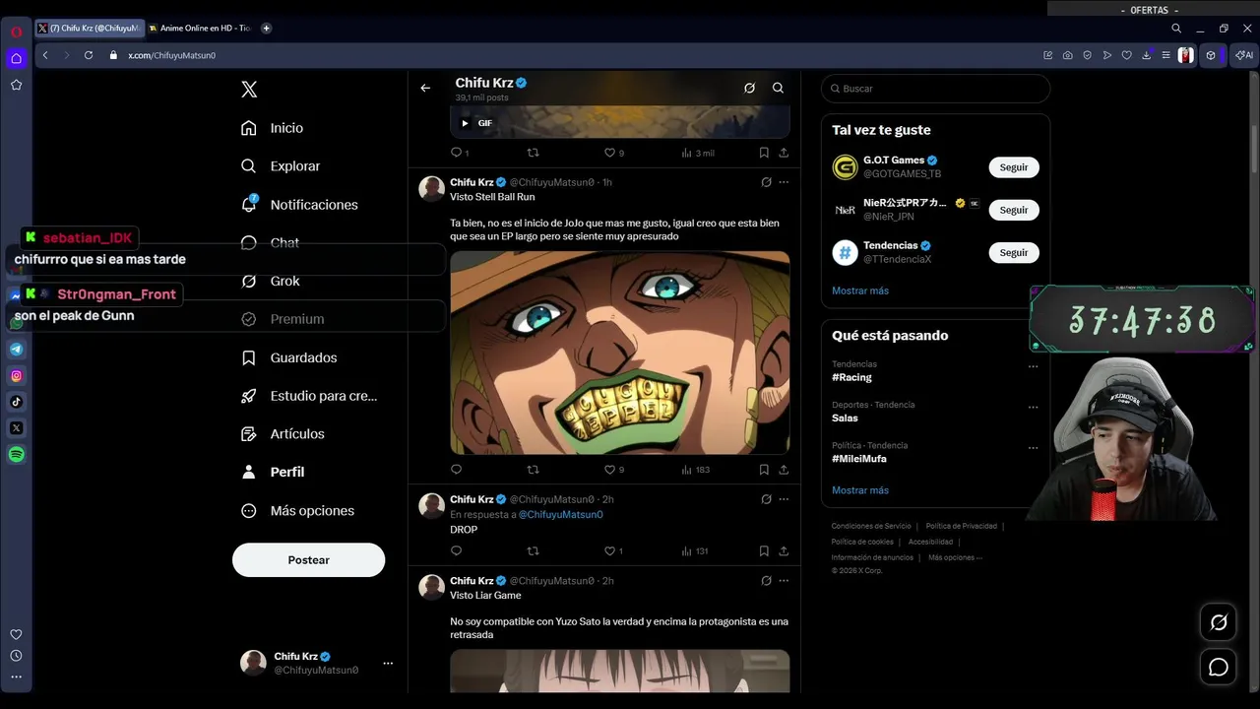Viewport: 1260px width, 709px height.
Task: Reload the page
Action: (x=89, y=55)
